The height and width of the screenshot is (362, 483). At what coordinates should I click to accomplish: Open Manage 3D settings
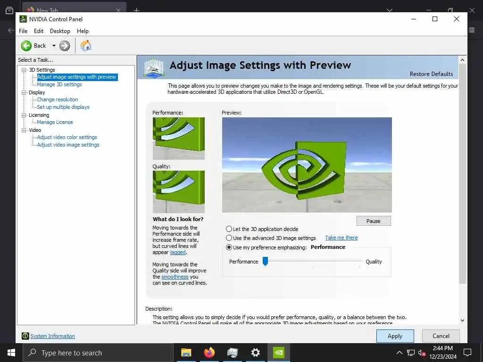click(59, 84)
